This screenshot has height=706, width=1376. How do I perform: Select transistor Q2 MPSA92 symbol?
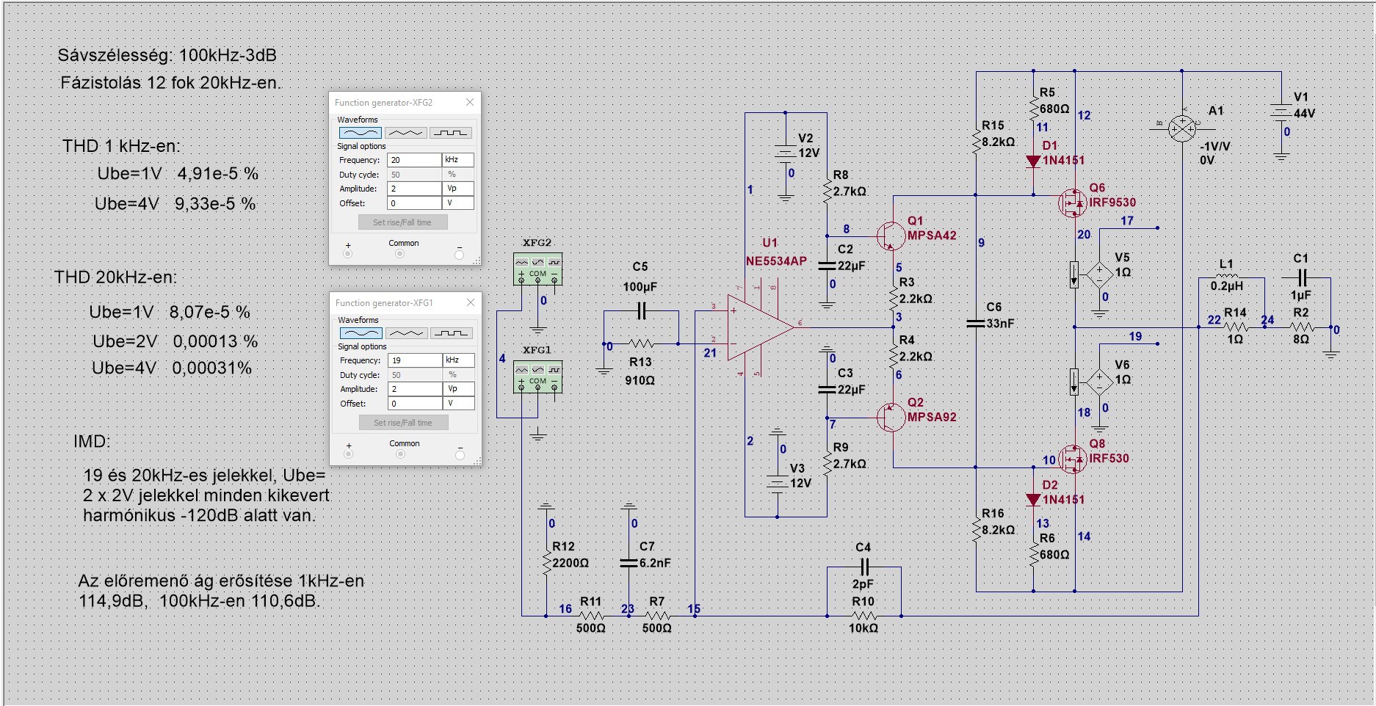click(891, 418)
